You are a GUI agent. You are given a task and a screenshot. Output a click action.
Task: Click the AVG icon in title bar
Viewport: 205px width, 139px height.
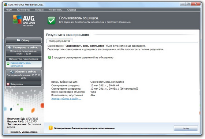coord(5,5)
